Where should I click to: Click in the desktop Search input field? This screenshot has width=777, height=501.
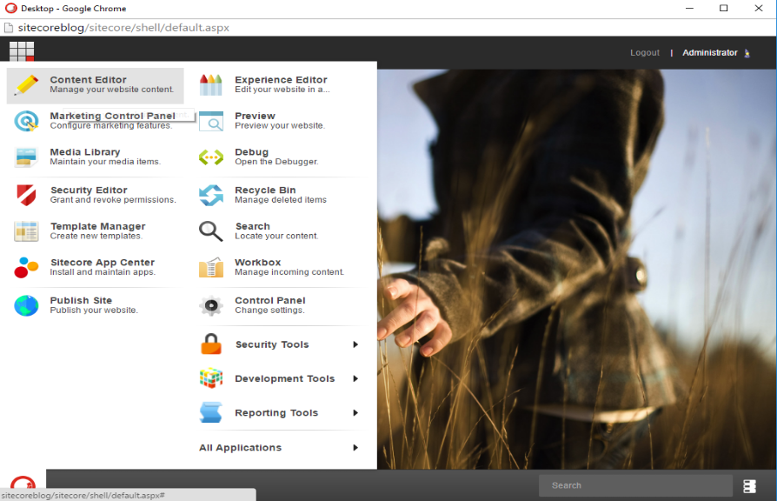(x=636, y=485)
